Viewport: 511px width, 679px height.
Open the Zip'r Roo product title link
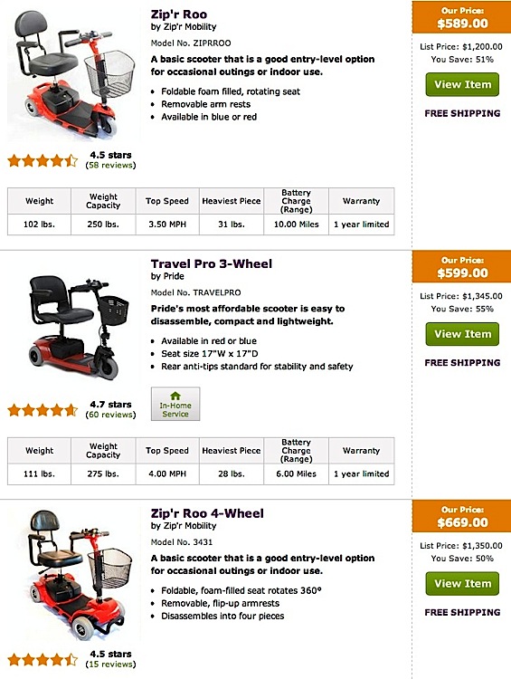[x=179, y=14]
